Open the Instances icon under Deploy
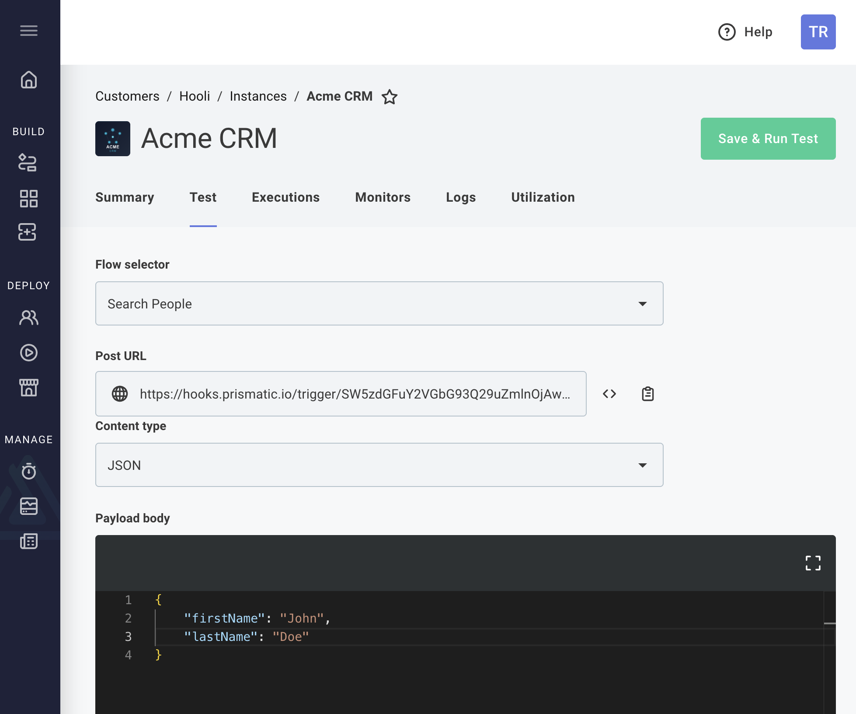This screenshot has height=714, width=856. [x=29, y=353]
